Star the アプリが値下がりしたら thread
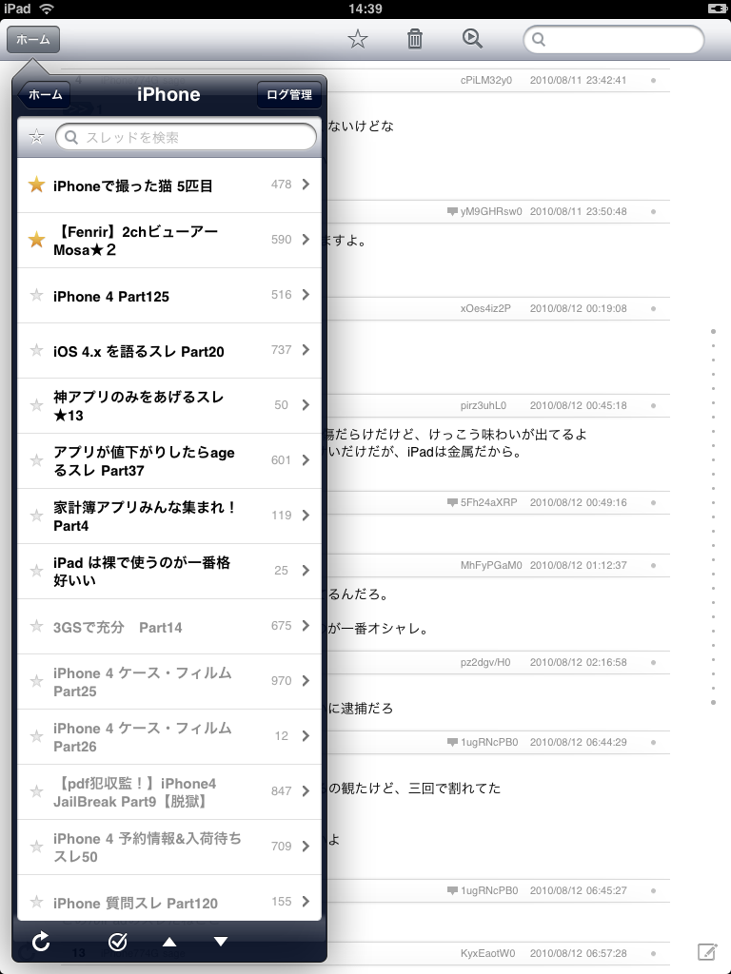731x974 pixels. click(x=37, y=460)
